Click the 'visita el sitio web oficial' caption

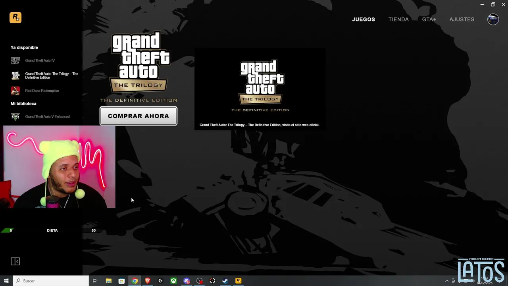point(300,125)
